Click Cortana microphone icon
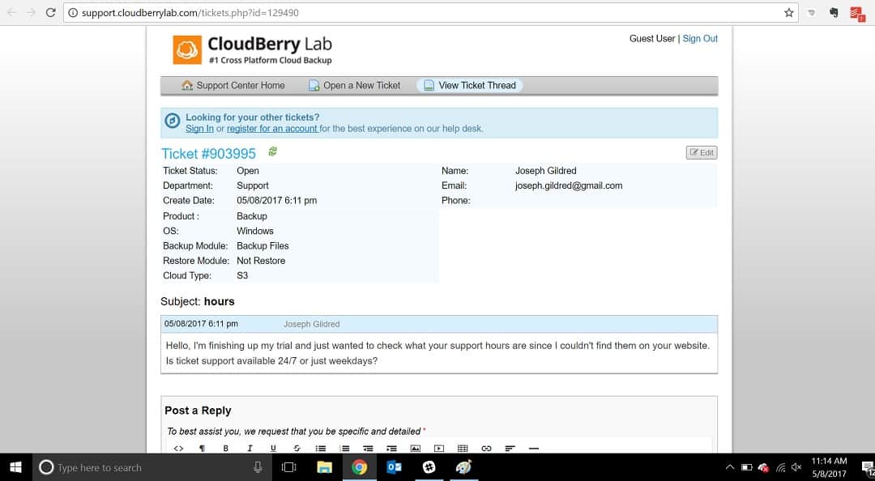875x481 pixels. point(258,467)
